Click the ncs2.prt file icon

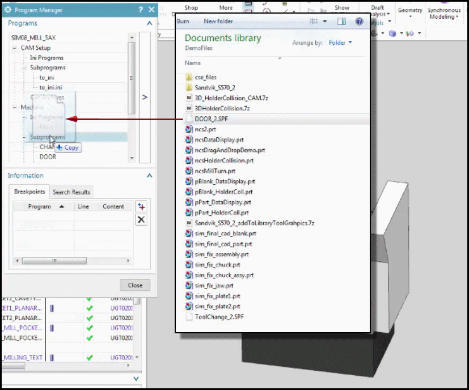coord(189,129)
